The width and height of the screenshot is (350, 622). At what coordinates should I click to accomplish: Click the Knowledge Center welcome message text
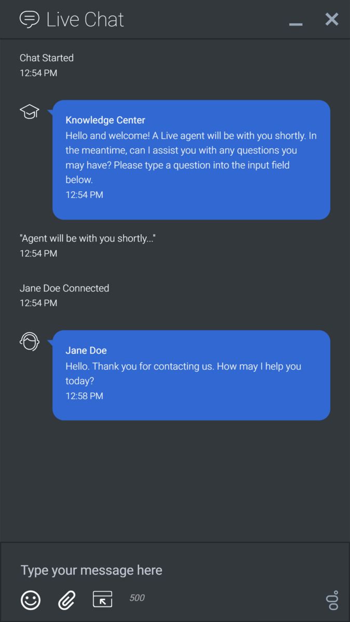coord(191,158)
